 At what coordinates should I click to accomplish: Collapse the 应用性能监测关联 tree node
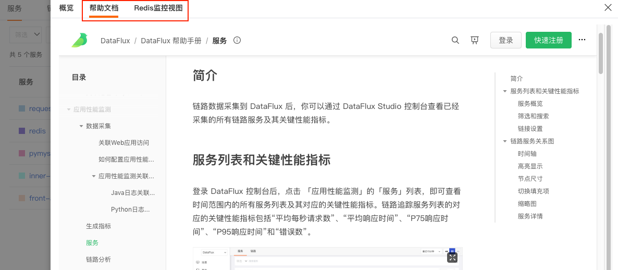pos(94,176)
